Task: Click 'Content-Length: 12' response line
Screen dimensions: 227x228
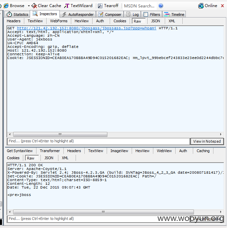Action: pos(29,184)
